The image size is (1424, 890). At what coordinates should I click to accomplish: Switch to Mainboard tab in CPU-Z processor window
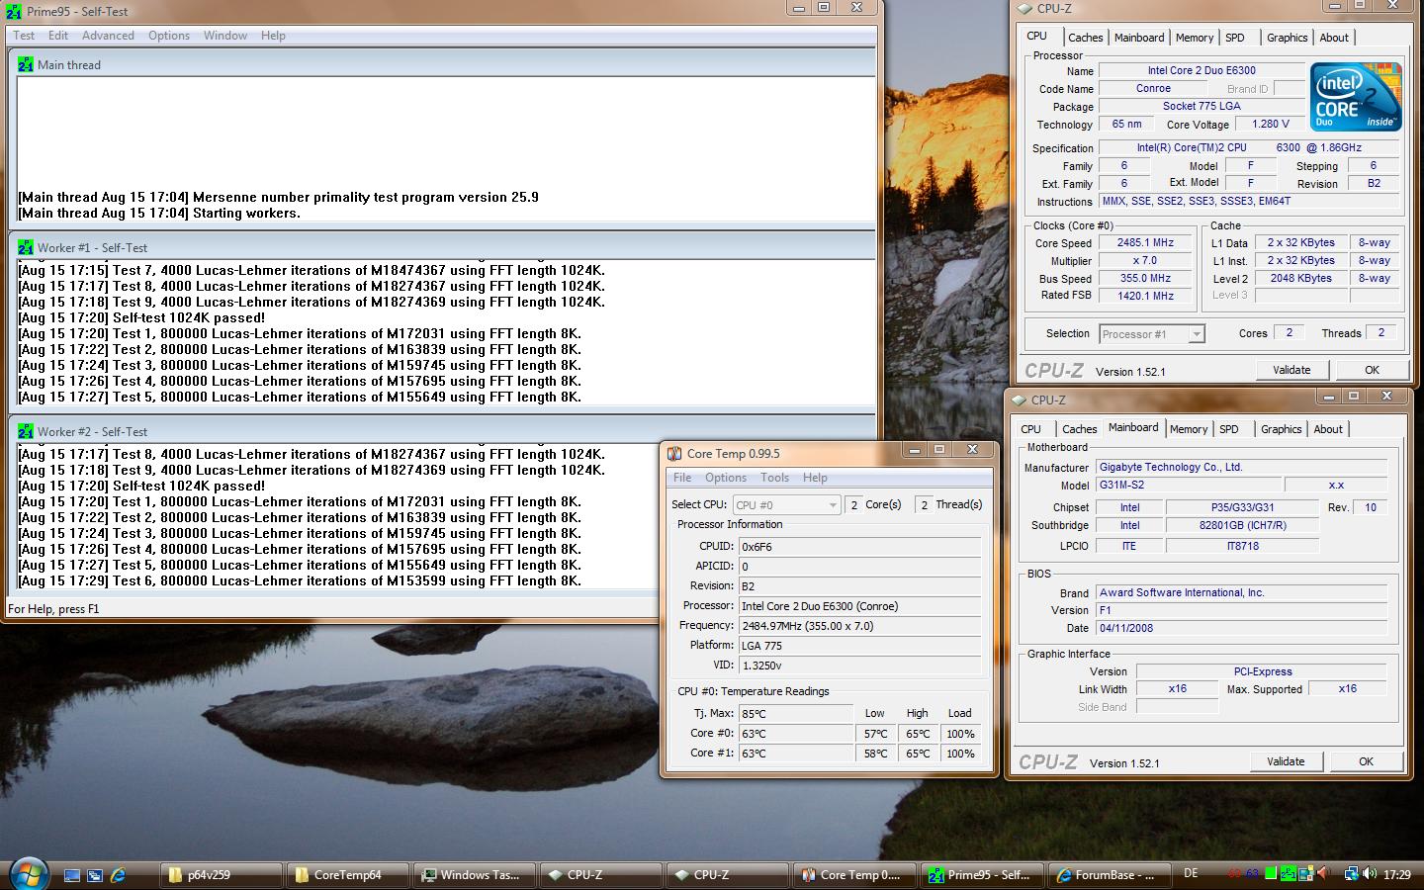click(1139, 38)
